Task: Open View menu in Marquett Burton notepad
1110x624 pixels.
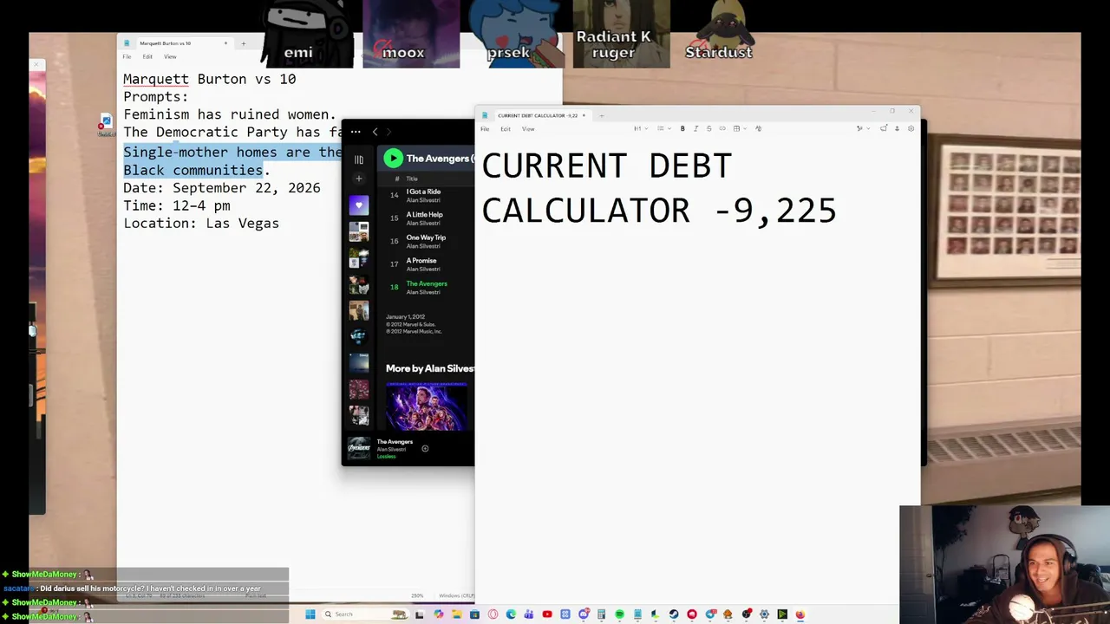Action: pyautogui.click(x=170, y=57)
